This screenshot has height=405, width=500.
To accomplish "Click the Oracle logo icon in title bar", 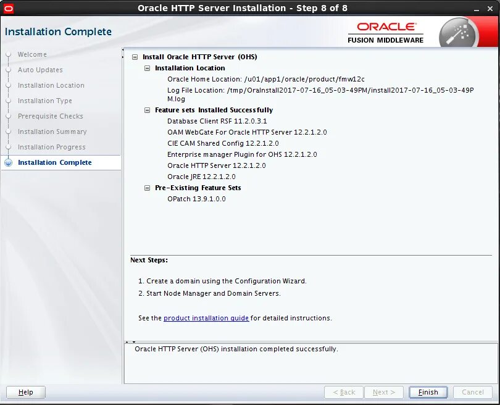I will (x=8, y=8).
